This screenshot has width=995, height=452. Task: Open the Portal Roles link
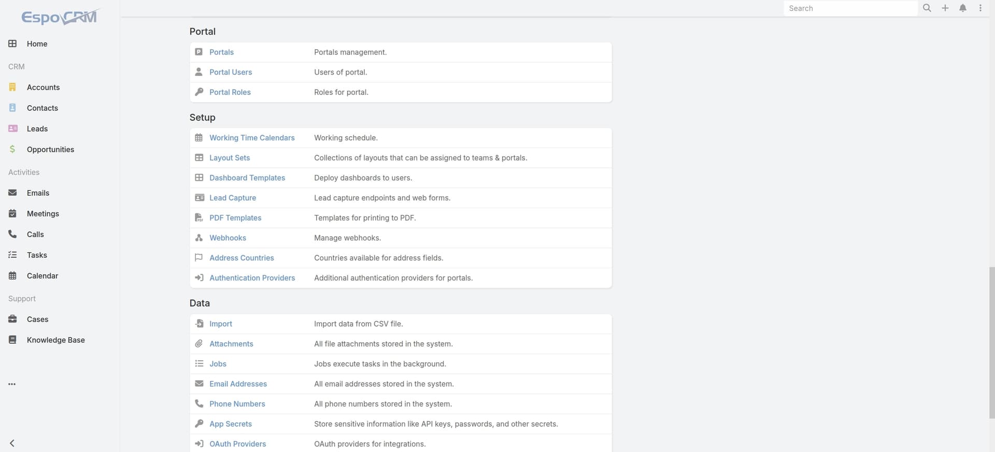[230, 92]
